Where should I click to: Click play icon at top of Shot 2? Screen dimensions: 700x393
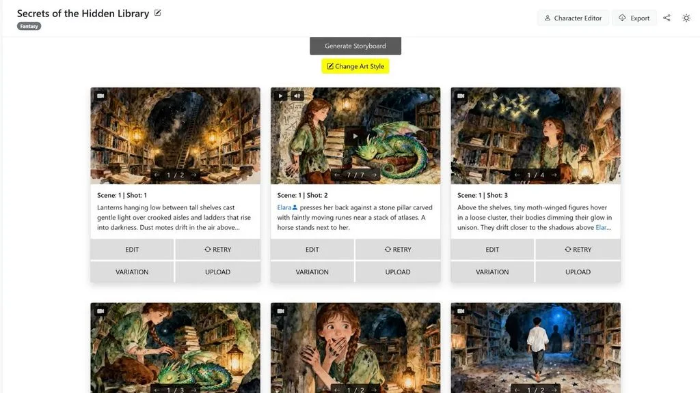pyautogui.click(x=280, y=96)
